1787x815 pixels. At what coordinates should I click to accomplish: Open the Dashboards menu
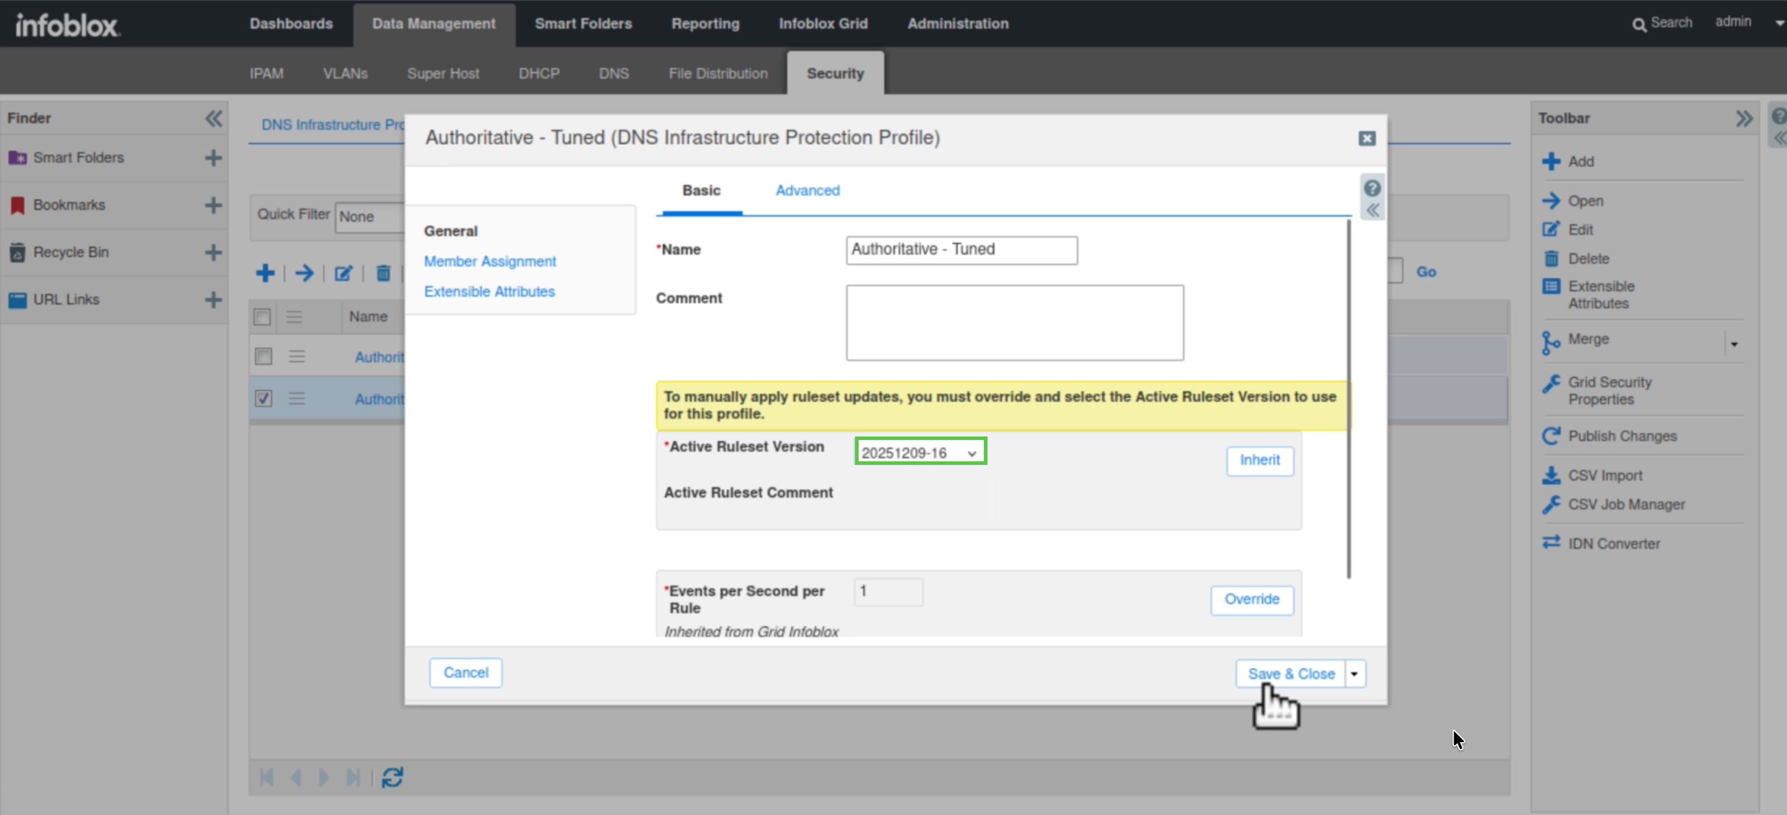292,24
